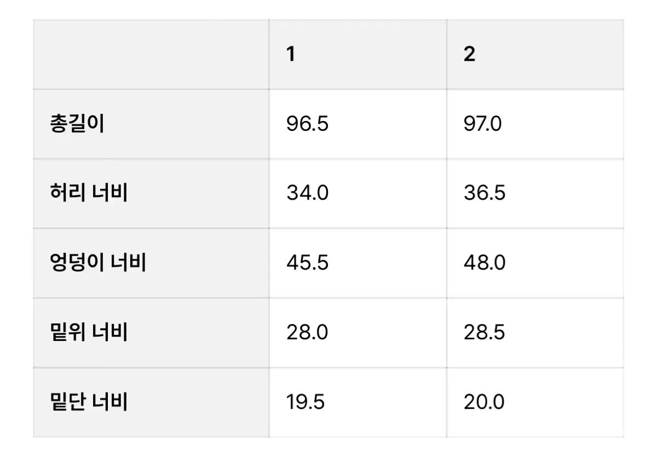Viewport: 657px width, 457px height.
Task: Select the 허리 너비 row label
Action: (88, 193)
